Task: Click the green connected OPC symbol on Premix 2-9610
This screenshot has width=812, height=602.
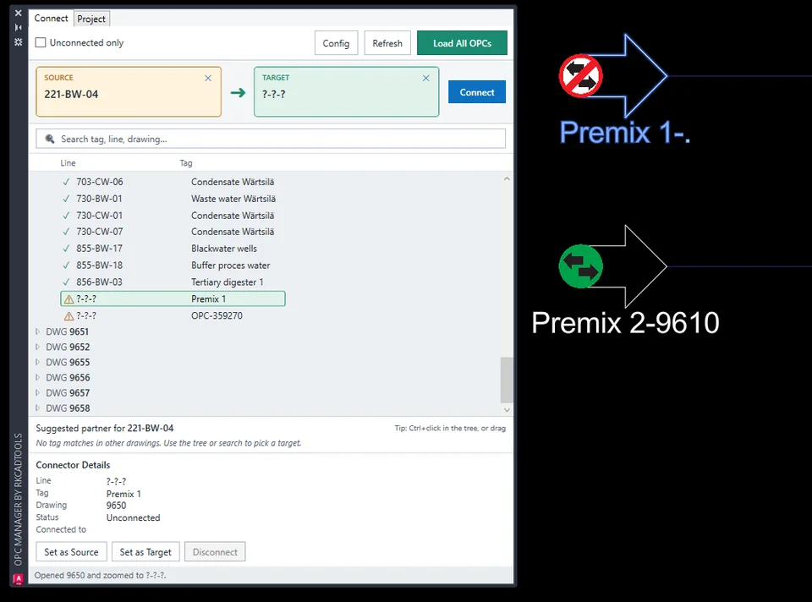Action: [580, 266]
